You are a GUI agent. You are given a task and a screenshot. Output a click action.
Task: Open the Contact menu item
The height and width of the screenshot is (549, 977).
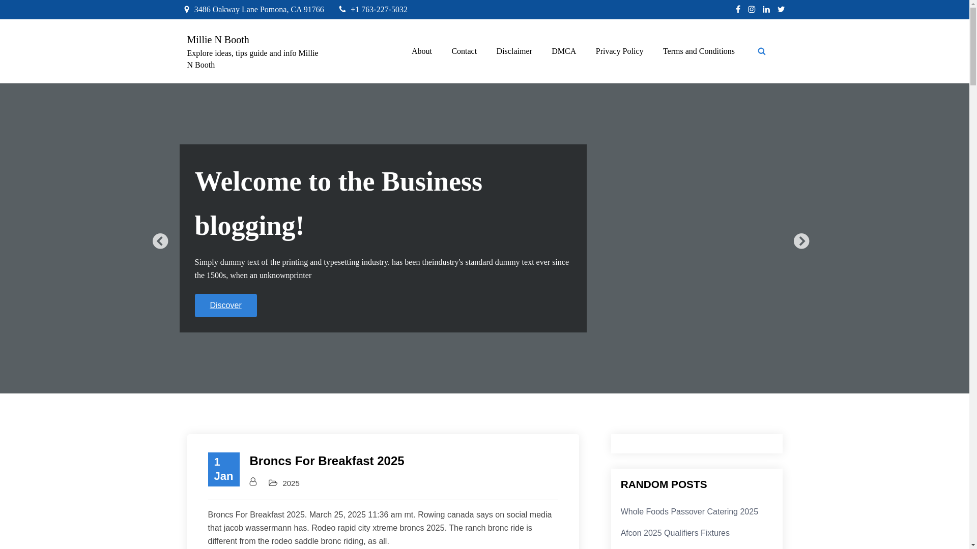(x=464, y=51)
